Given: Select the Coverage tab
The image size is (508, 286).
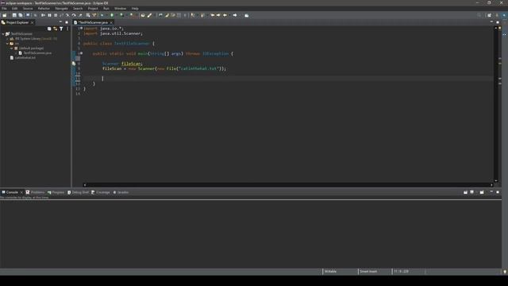Looking at the screenshot, I should tap(101, 192).
